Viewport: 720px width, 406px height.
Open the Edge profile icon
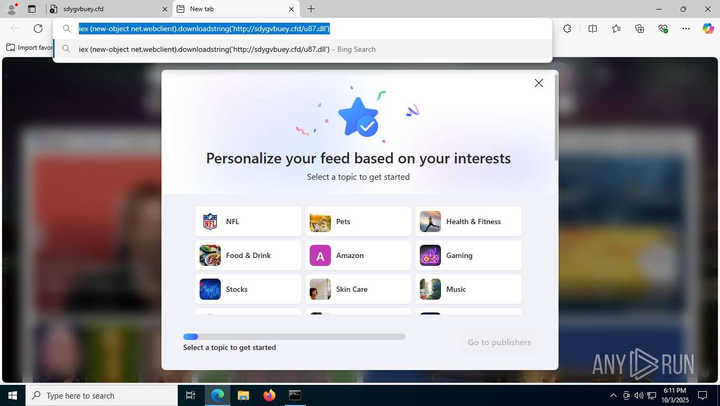click(12, 9)
